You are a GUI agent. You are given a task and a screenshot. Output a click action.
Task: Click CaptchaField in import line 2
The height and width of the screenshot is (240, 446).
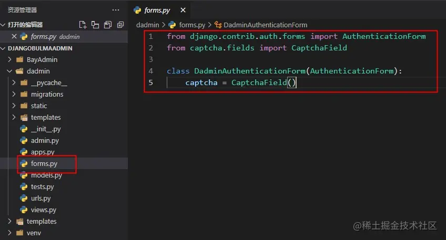319,48
